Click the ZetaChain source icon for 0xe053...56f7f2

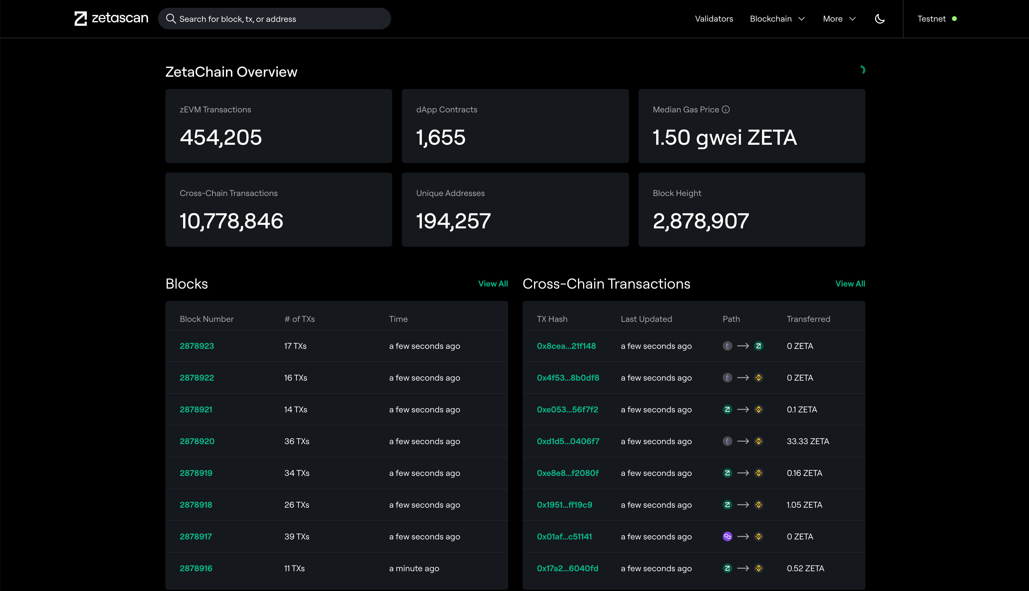727,410
